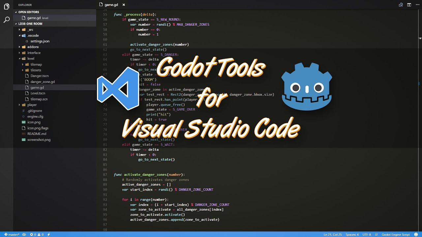
Task: Open icon.png in the explorer
Action: (54, 122)
